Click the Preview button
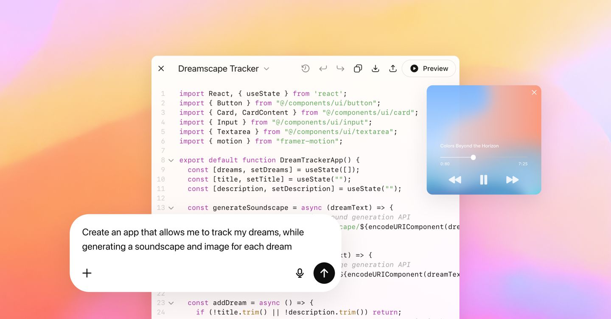This screenshot has height=319, width=611. tap(429, 69)
